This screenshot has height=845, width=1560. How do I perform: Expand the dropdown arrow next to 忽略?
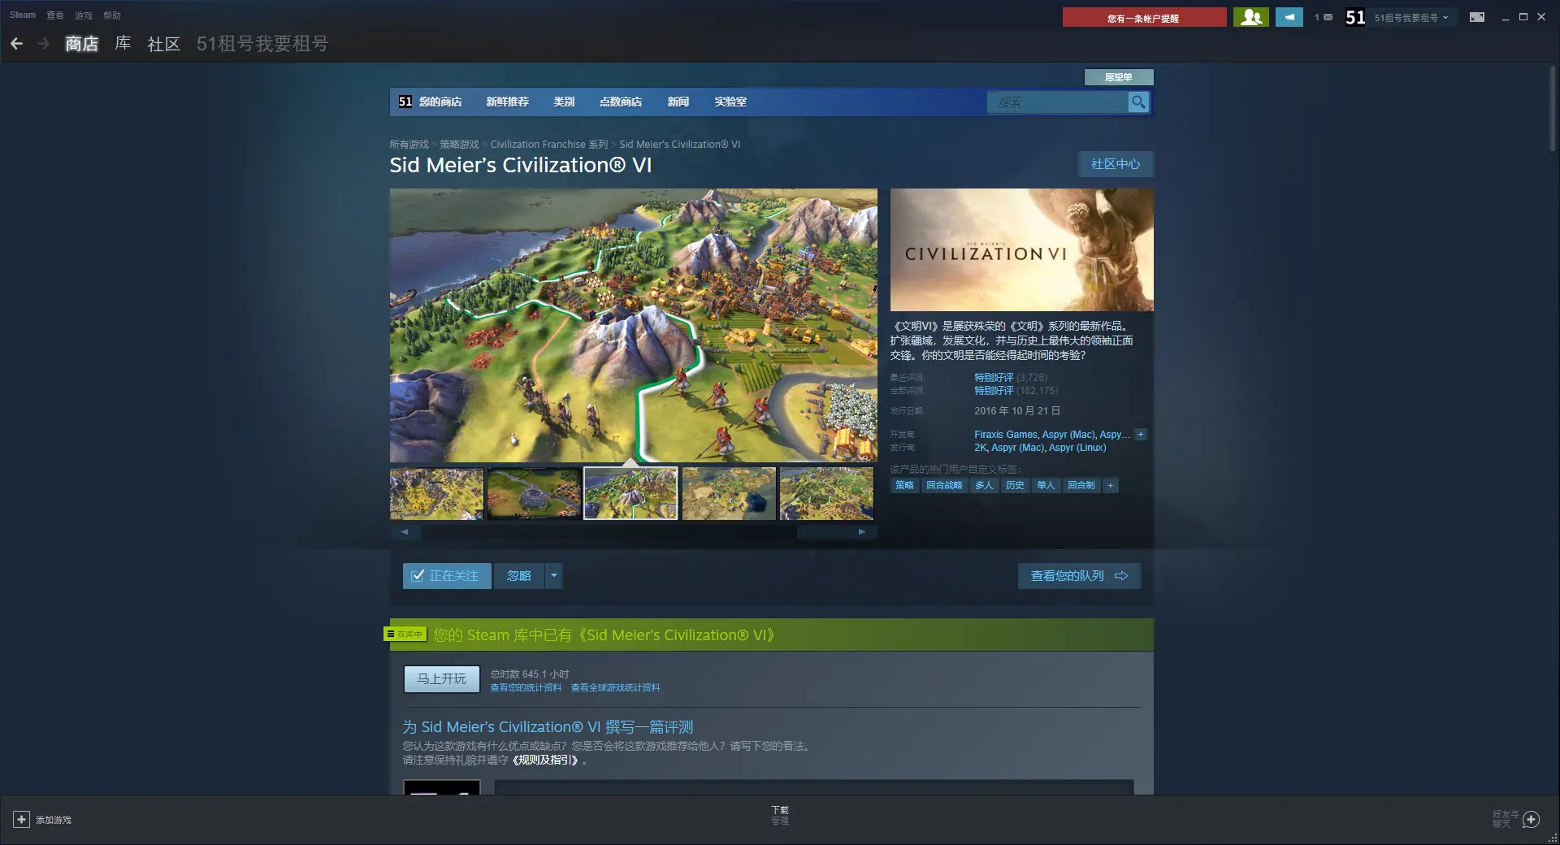click(x=554, y=576)
